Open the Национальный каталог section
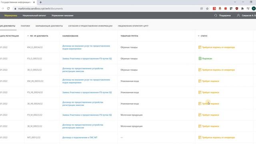Screen dimensions: 256x144 click(x=34, y=15)
